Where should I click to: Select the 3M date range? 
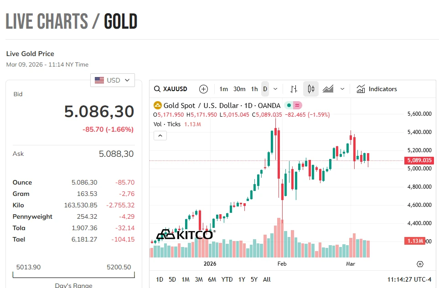point(198,279)
